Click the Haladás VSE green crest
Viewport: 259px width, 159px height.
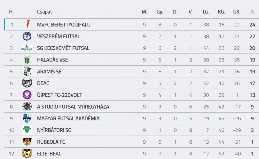click(x=27, y=60)
